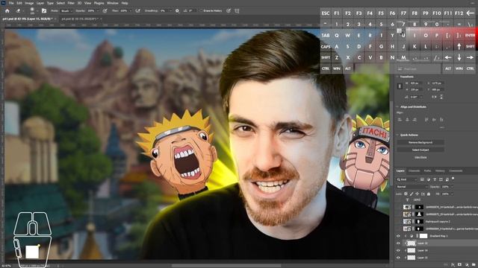This screenshot has width=478, height=268.
Task: Align right edges icon in Properties
Action: click(x=415, y=120)
